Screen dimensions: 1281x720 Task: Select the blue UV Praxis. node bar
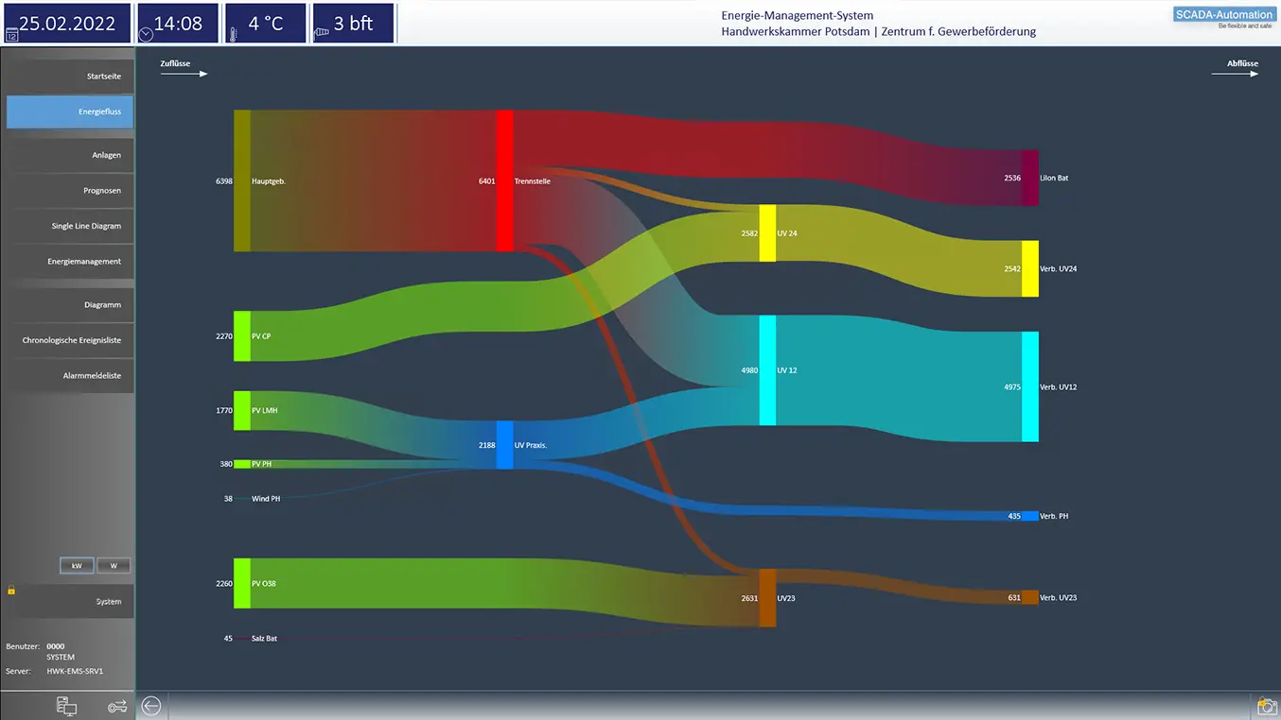[x=505, y=445]
